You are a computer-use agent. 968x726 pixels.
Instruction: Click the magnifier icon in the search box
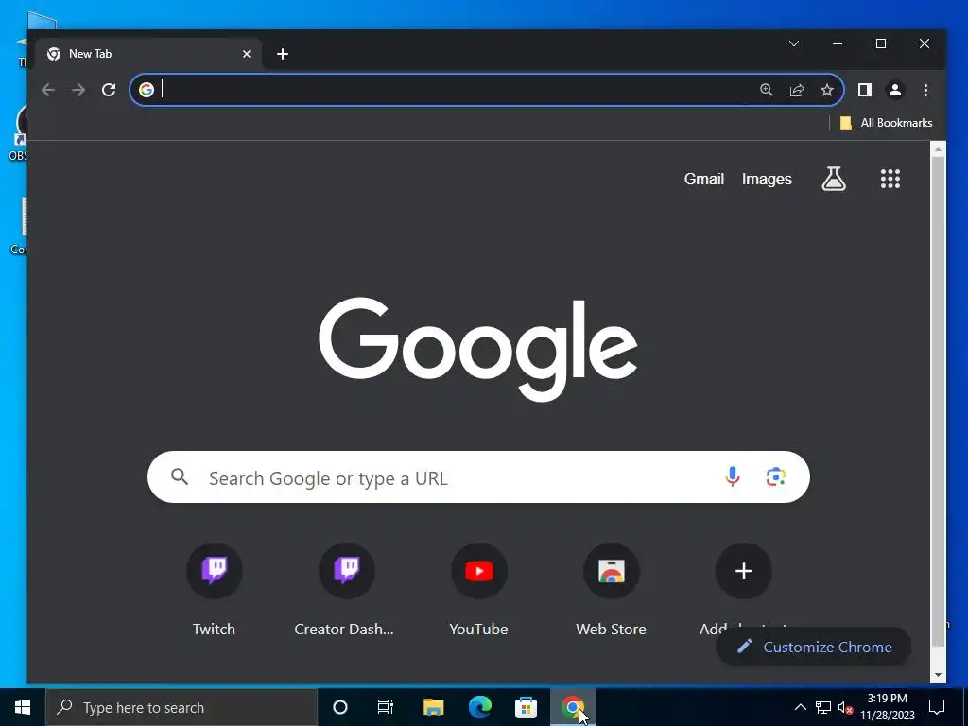pyautogui.click(x=180, y=476)
